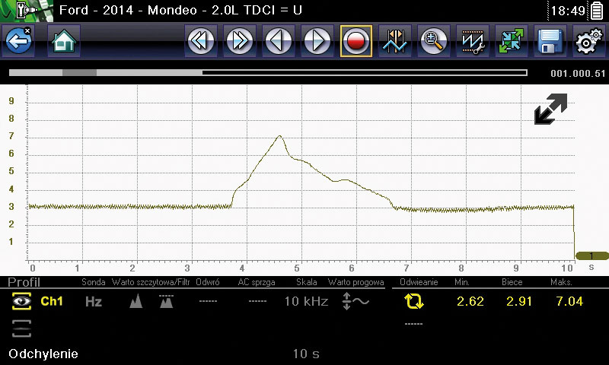Save the capture with floppy disk icon
The image size is (609, 365).
(x=549, y=41)
